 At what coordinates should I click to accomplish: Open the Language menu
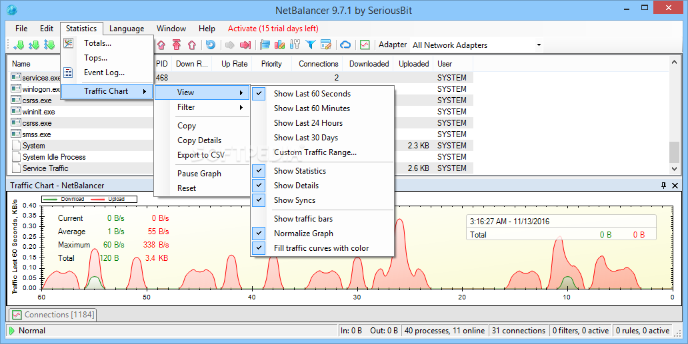click(127, 29)
